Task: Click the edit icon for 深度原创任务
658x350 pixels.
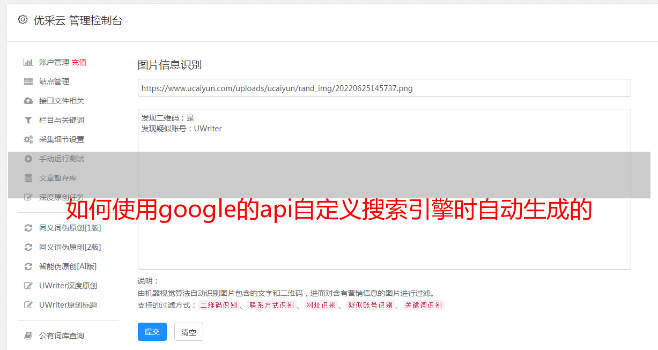Action: click(x=28, y=197)
